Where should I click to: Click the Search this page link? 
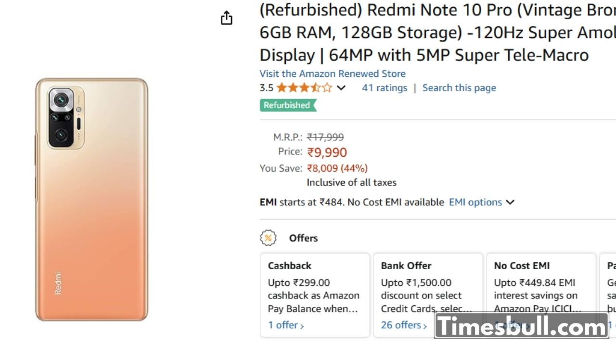pyautogui.click(x=459, y=88)
